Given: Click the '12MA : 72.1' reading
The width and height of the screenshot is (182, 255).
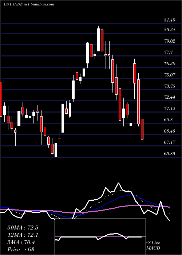Looking at the screenshot, I should [23, 235].
